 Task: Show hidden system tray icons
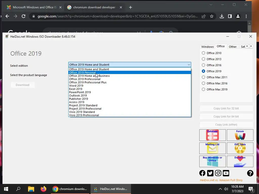(220, 189)
